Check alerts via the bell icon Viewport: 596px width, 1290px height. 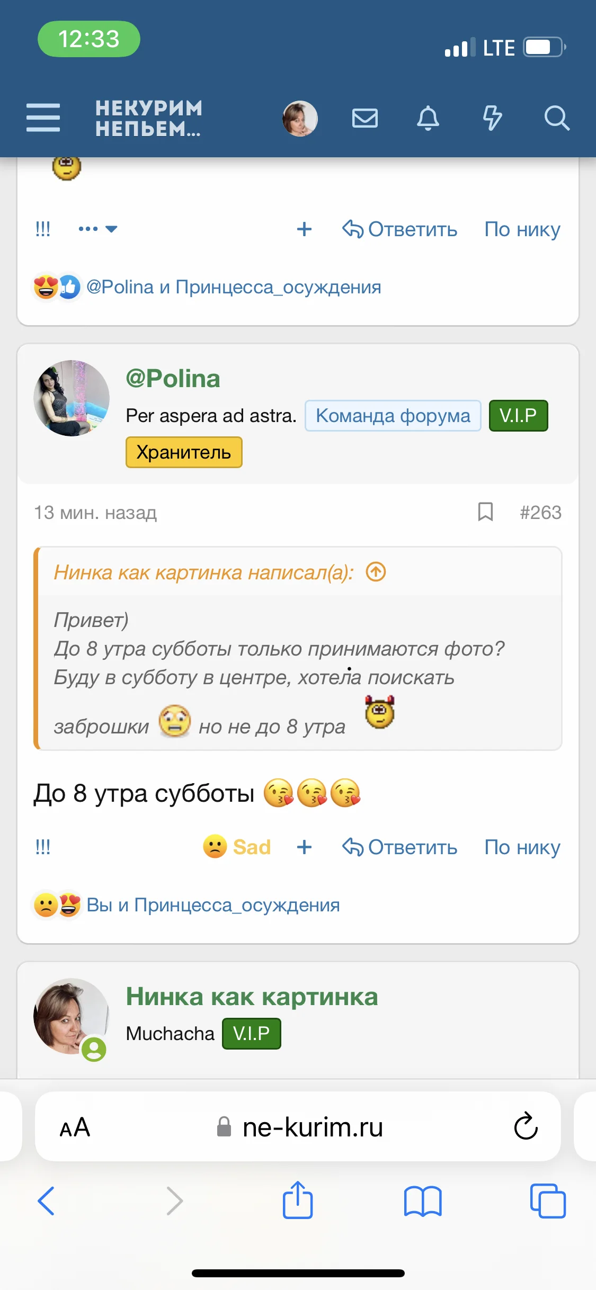(x=429, y=118)
